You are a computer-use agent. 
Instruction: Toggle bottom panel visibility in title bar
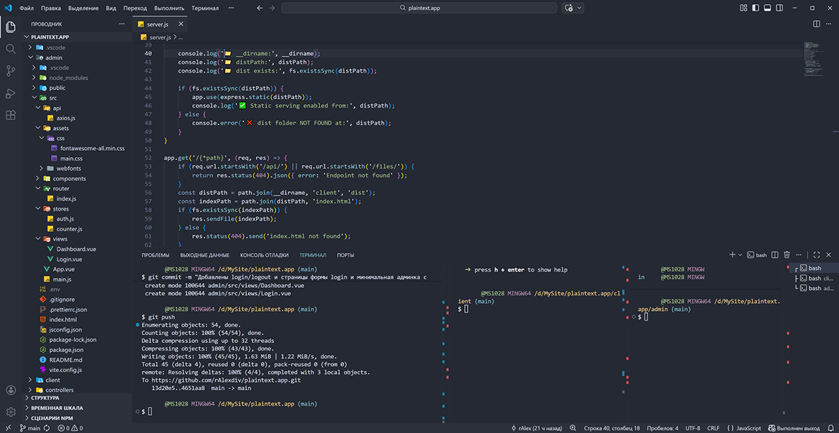[767, 8]
